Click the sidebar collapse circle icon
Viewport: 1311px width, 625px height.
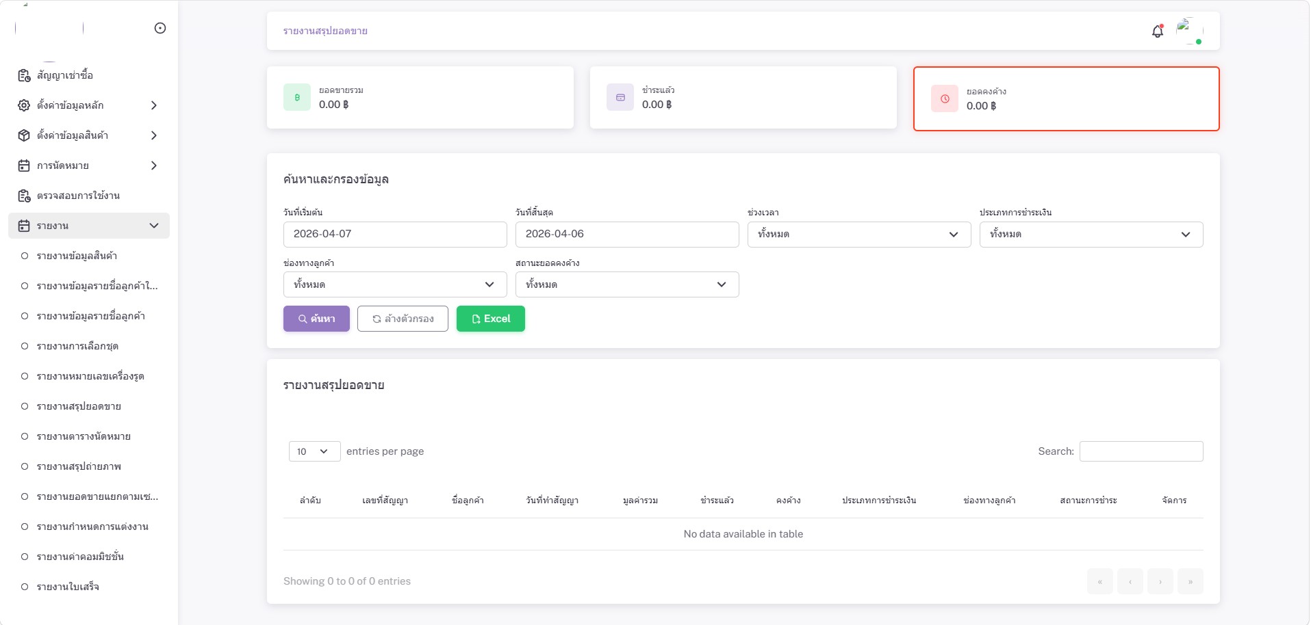pos(160,28)
